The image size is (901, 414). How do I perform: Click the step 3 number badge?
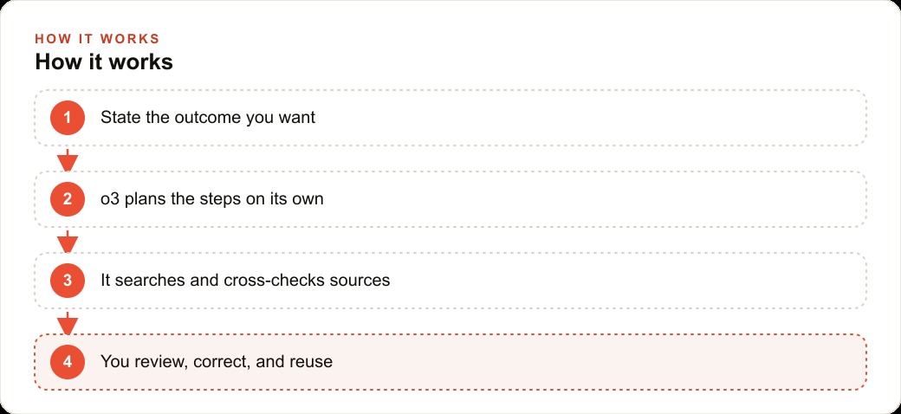tap(68, 281)
